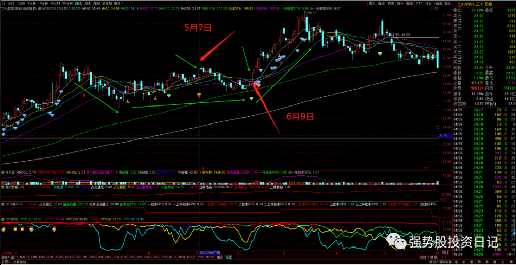Click the orange figure marker near June candles
The image size is (516, 265).
coord(280,56)
